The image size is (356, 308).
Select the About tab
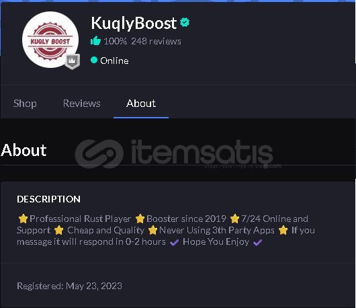click(141, 104)
